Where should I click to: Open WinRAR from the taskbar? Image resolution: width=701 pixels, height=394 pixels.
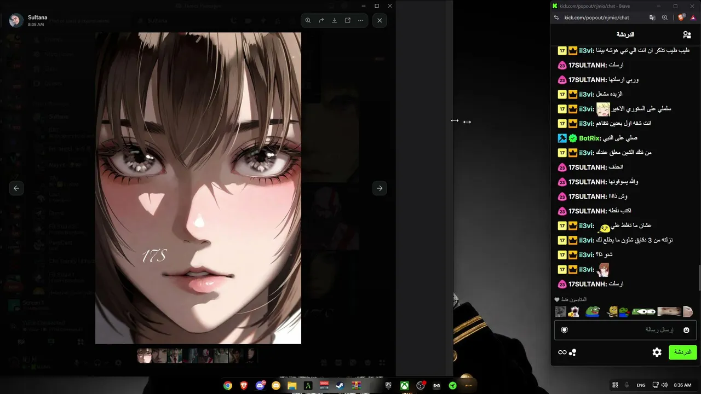[357, 385]
